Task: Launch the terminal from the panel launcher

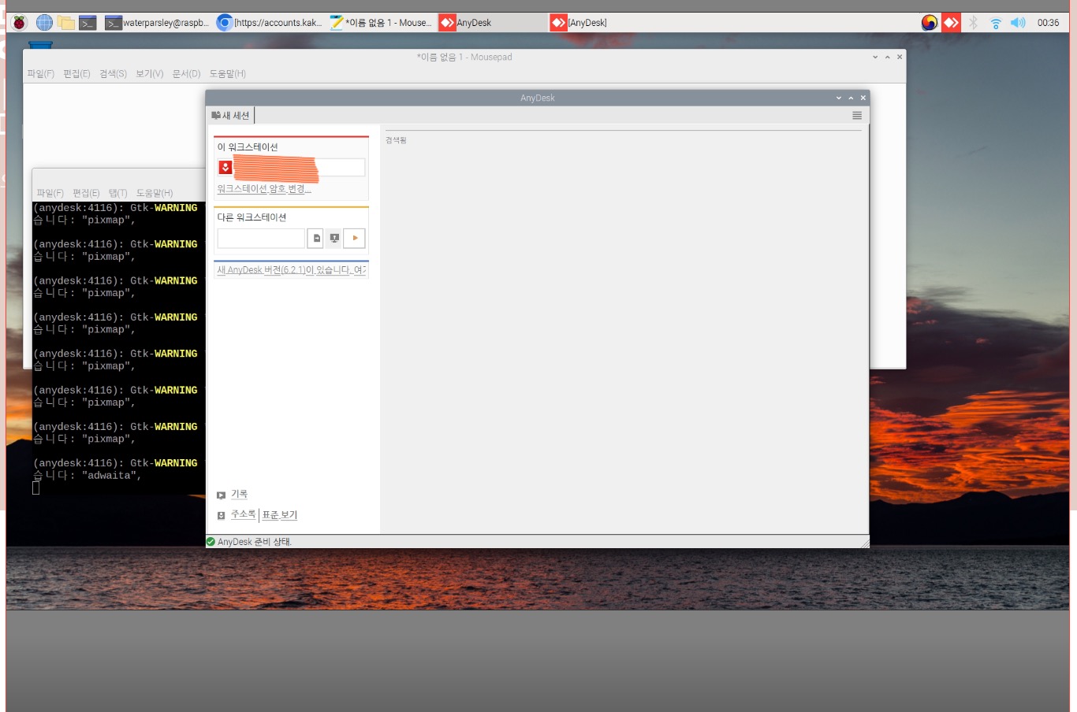Action: point(88,23)
